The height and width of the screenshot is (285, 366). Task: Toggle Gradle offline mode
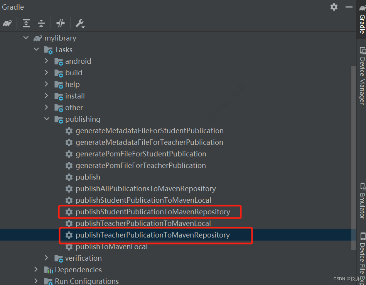(60, 23)
